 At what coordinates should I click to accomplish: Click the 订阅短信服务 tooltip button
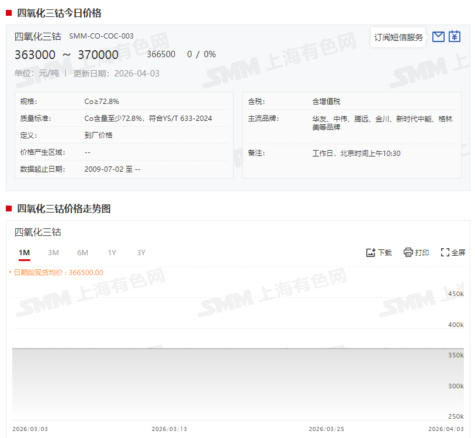398,37
